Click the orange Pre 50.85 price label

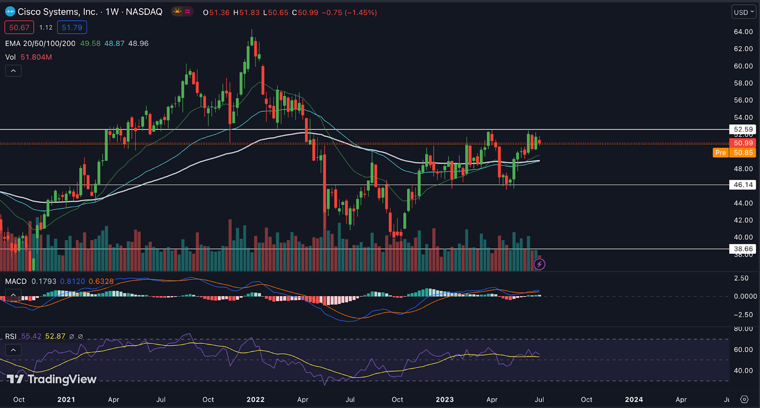coord(734,153)
